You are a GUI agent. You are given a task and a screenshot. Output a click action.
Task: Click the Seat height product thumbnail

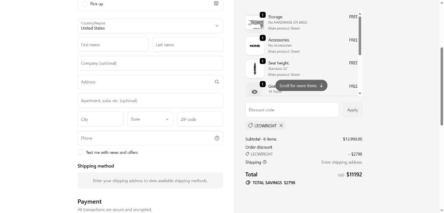click(x=255, y=69)
